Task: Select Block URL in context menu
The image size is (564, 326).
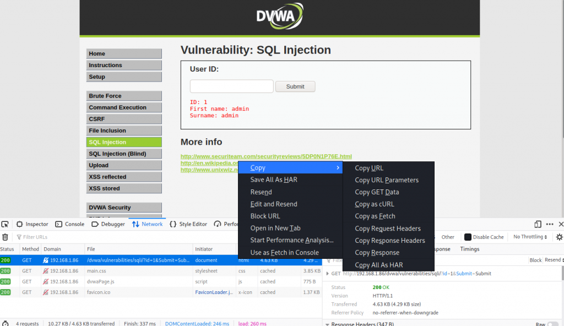Action: (290, 216)
